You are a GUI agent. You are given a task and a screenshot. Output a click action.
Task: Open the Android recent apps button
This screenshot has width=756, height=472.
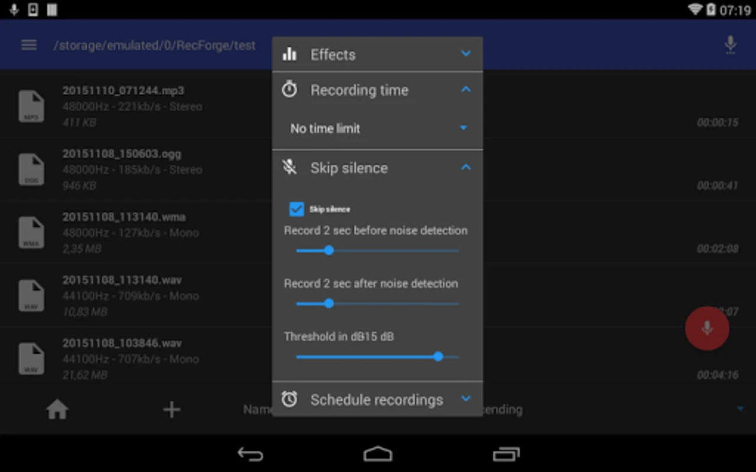506,454
